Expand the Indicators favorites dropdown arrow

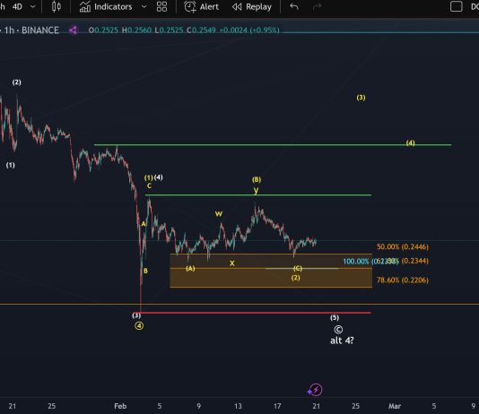(x=144, y=6)
